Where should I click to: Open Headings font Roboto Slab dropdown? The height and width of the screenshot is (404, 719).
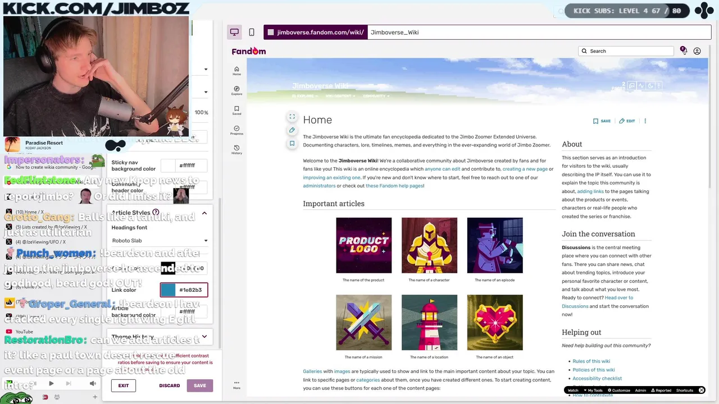pyautogui.click(x=160, y=241)
